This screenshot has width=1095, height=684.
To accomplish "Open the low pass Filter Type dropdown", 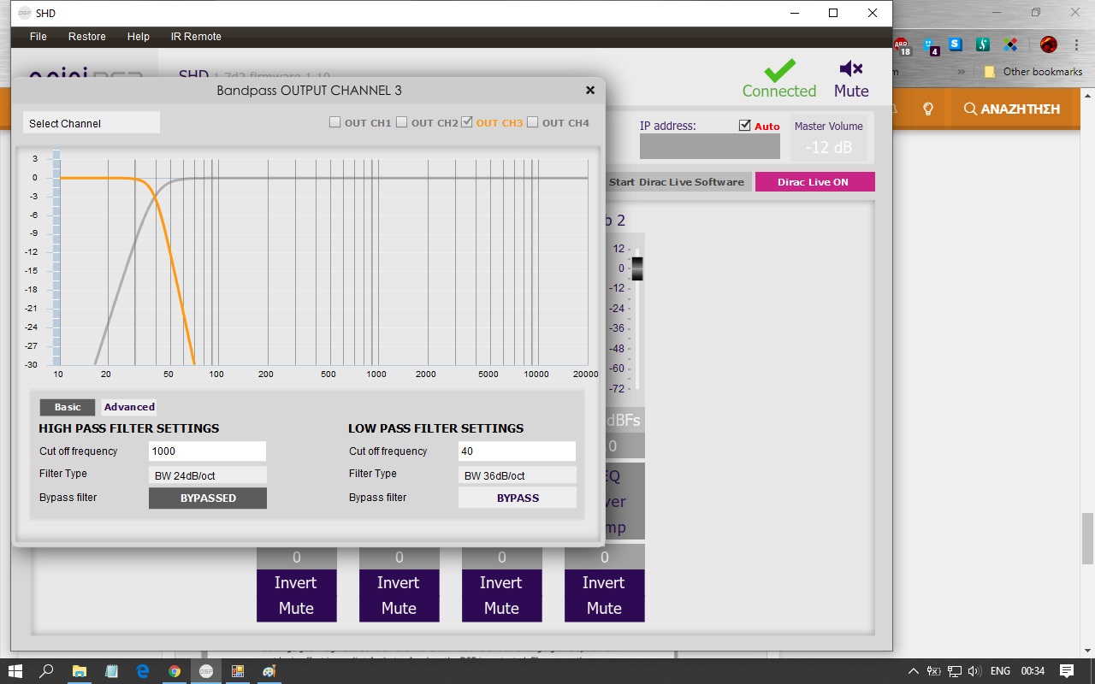I will click(x=518, y=475).
